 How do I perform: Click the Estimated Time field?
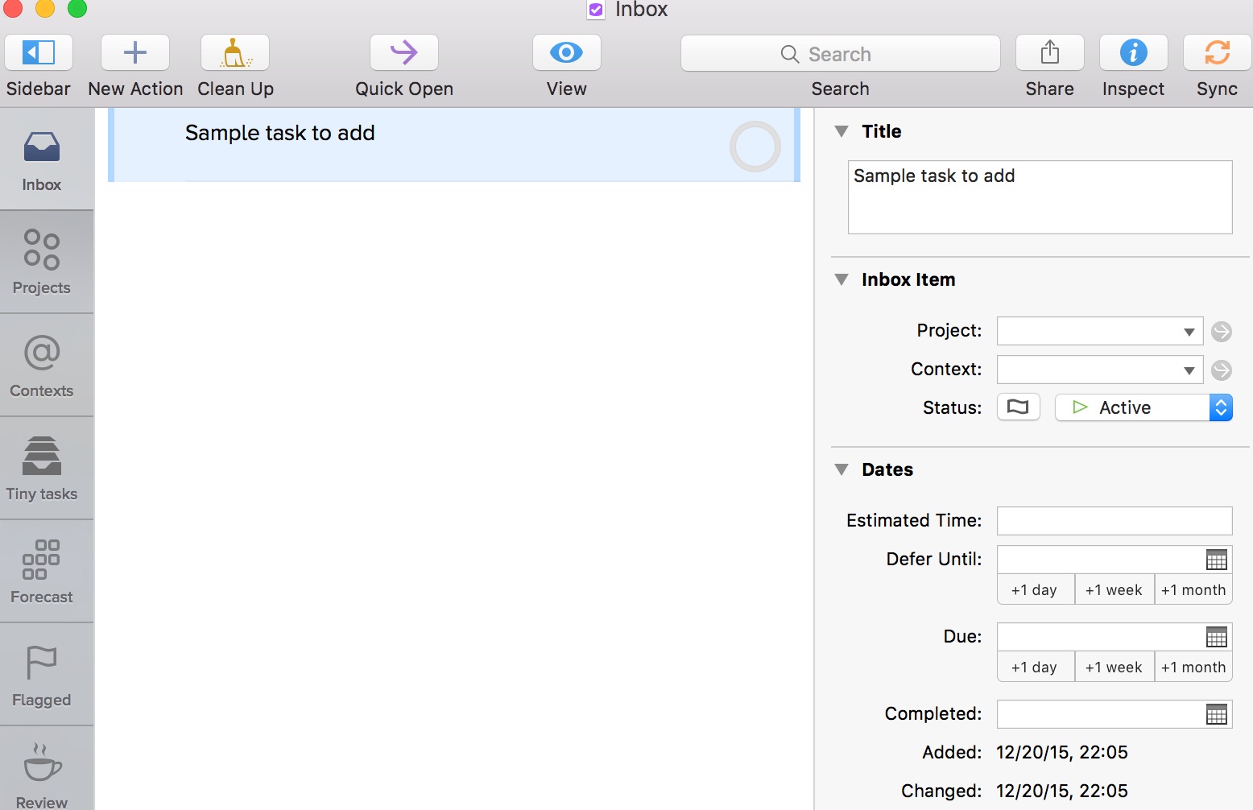pos(1114,521)
